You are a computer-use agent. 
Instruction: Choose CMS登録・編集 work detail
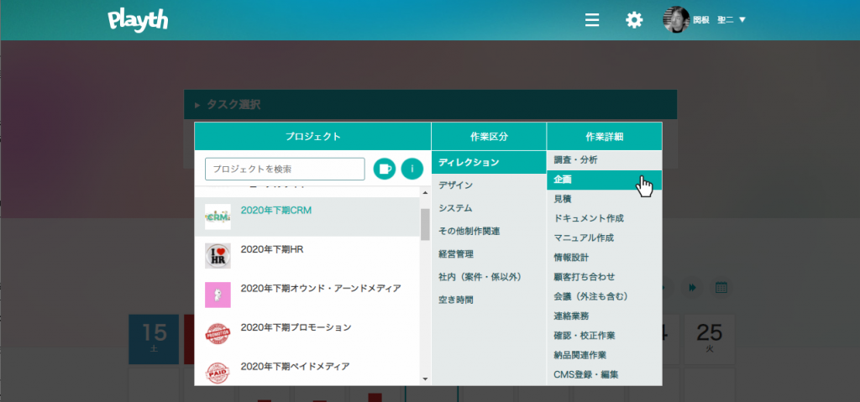point(604,375)
